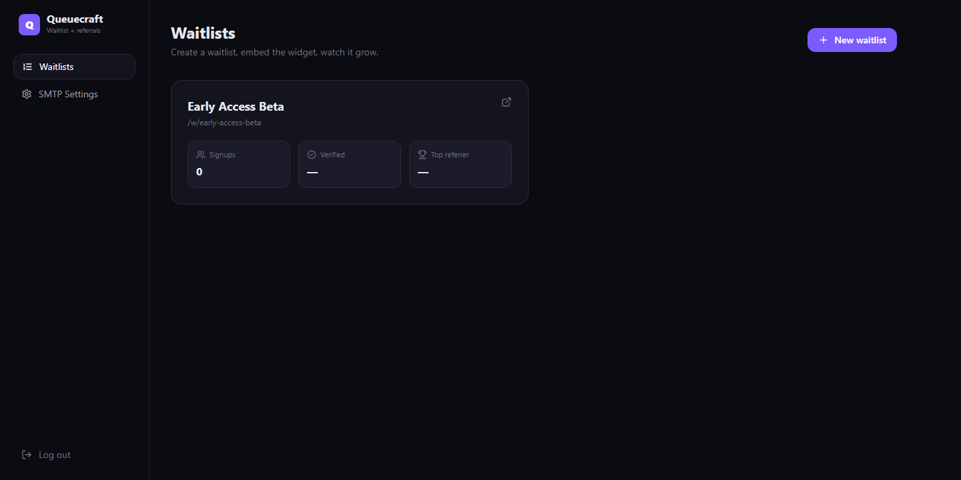Screen dimensions: 961x480
Task: Select the Signups stat box label
Action: (222, 155)
